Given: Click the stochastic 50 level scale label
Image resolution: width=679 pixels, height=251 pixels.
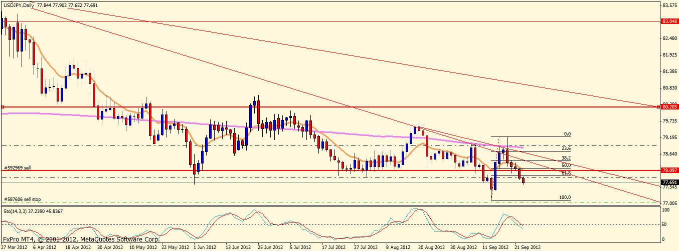Looking at the screenshot, I should point(665,224).
